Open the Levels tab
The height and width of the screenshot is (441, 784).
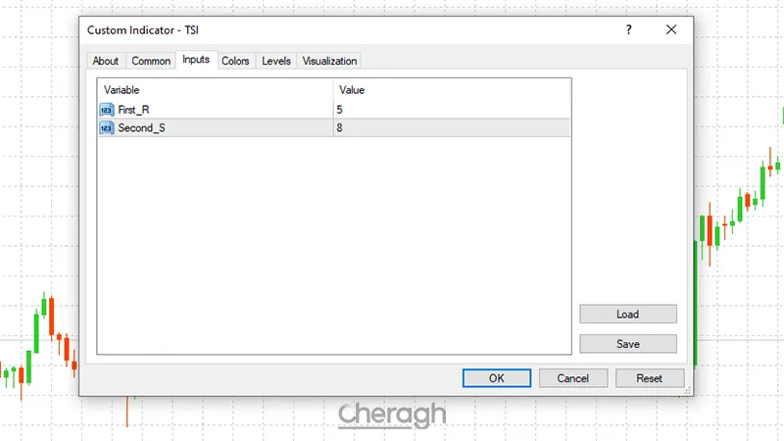(x=276, y=61)
